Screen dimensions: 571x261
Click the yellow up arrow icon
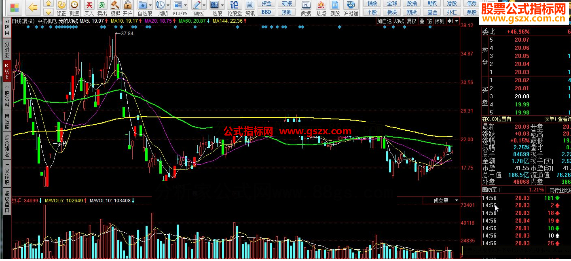(49, 4)
